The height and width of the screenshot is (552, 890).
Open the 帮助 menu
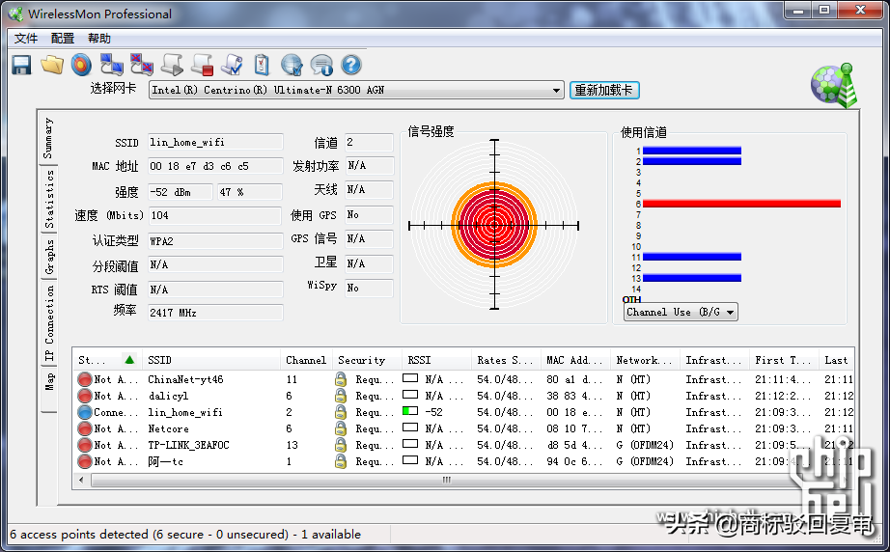pos(98,38)
